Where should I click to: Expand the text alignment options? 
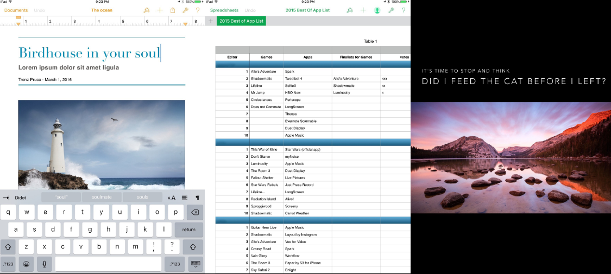[185, 197]
